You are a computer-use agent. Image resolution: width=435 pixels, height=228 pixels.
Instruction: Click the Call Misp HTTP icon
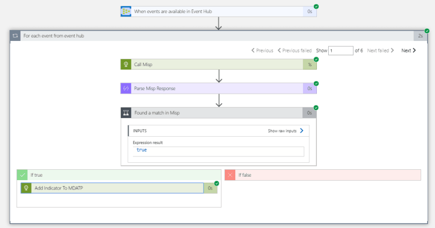[126, 64]
